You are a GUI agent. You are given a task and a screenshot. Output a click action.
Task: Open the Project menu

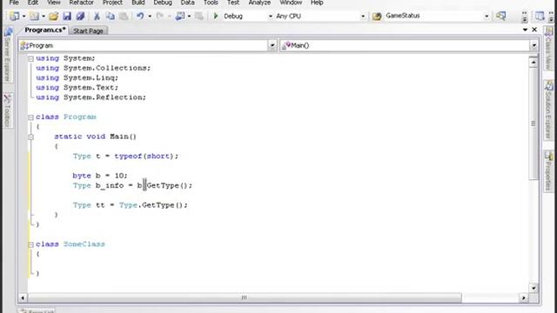point(112,3)
